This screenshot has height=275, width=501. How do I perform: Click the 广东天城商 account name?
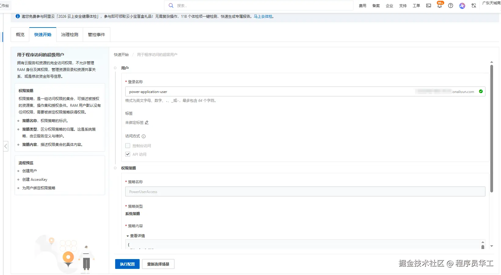tap(492, 3)
